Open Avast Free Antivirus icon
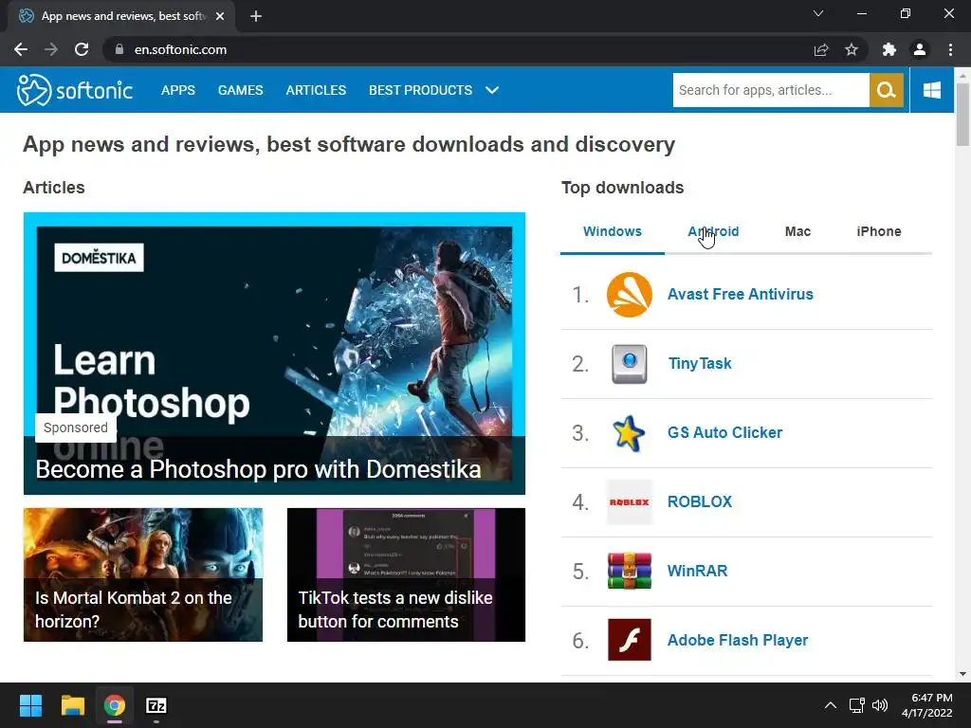The height and width of the screenshot is (728, 971). pos(630,295)
